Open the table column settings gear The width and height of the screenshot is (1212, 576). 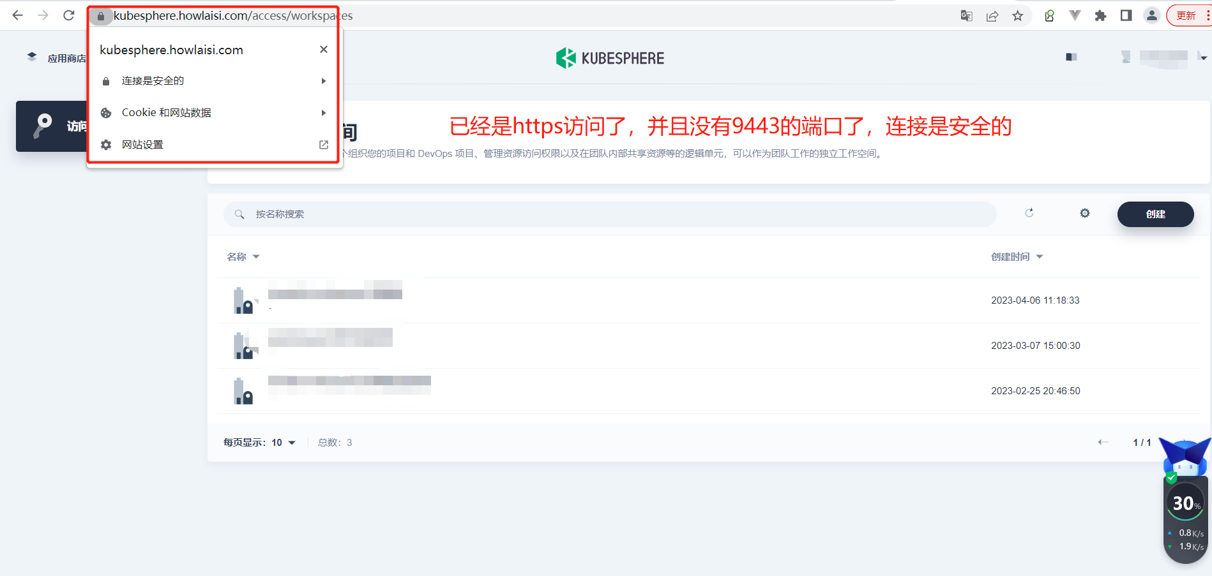tap(1085, 213)
